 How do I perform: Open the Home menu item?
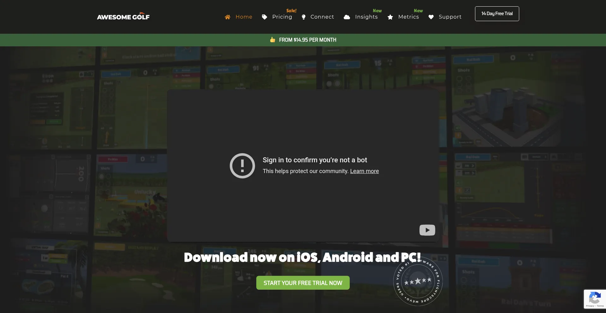244,17
